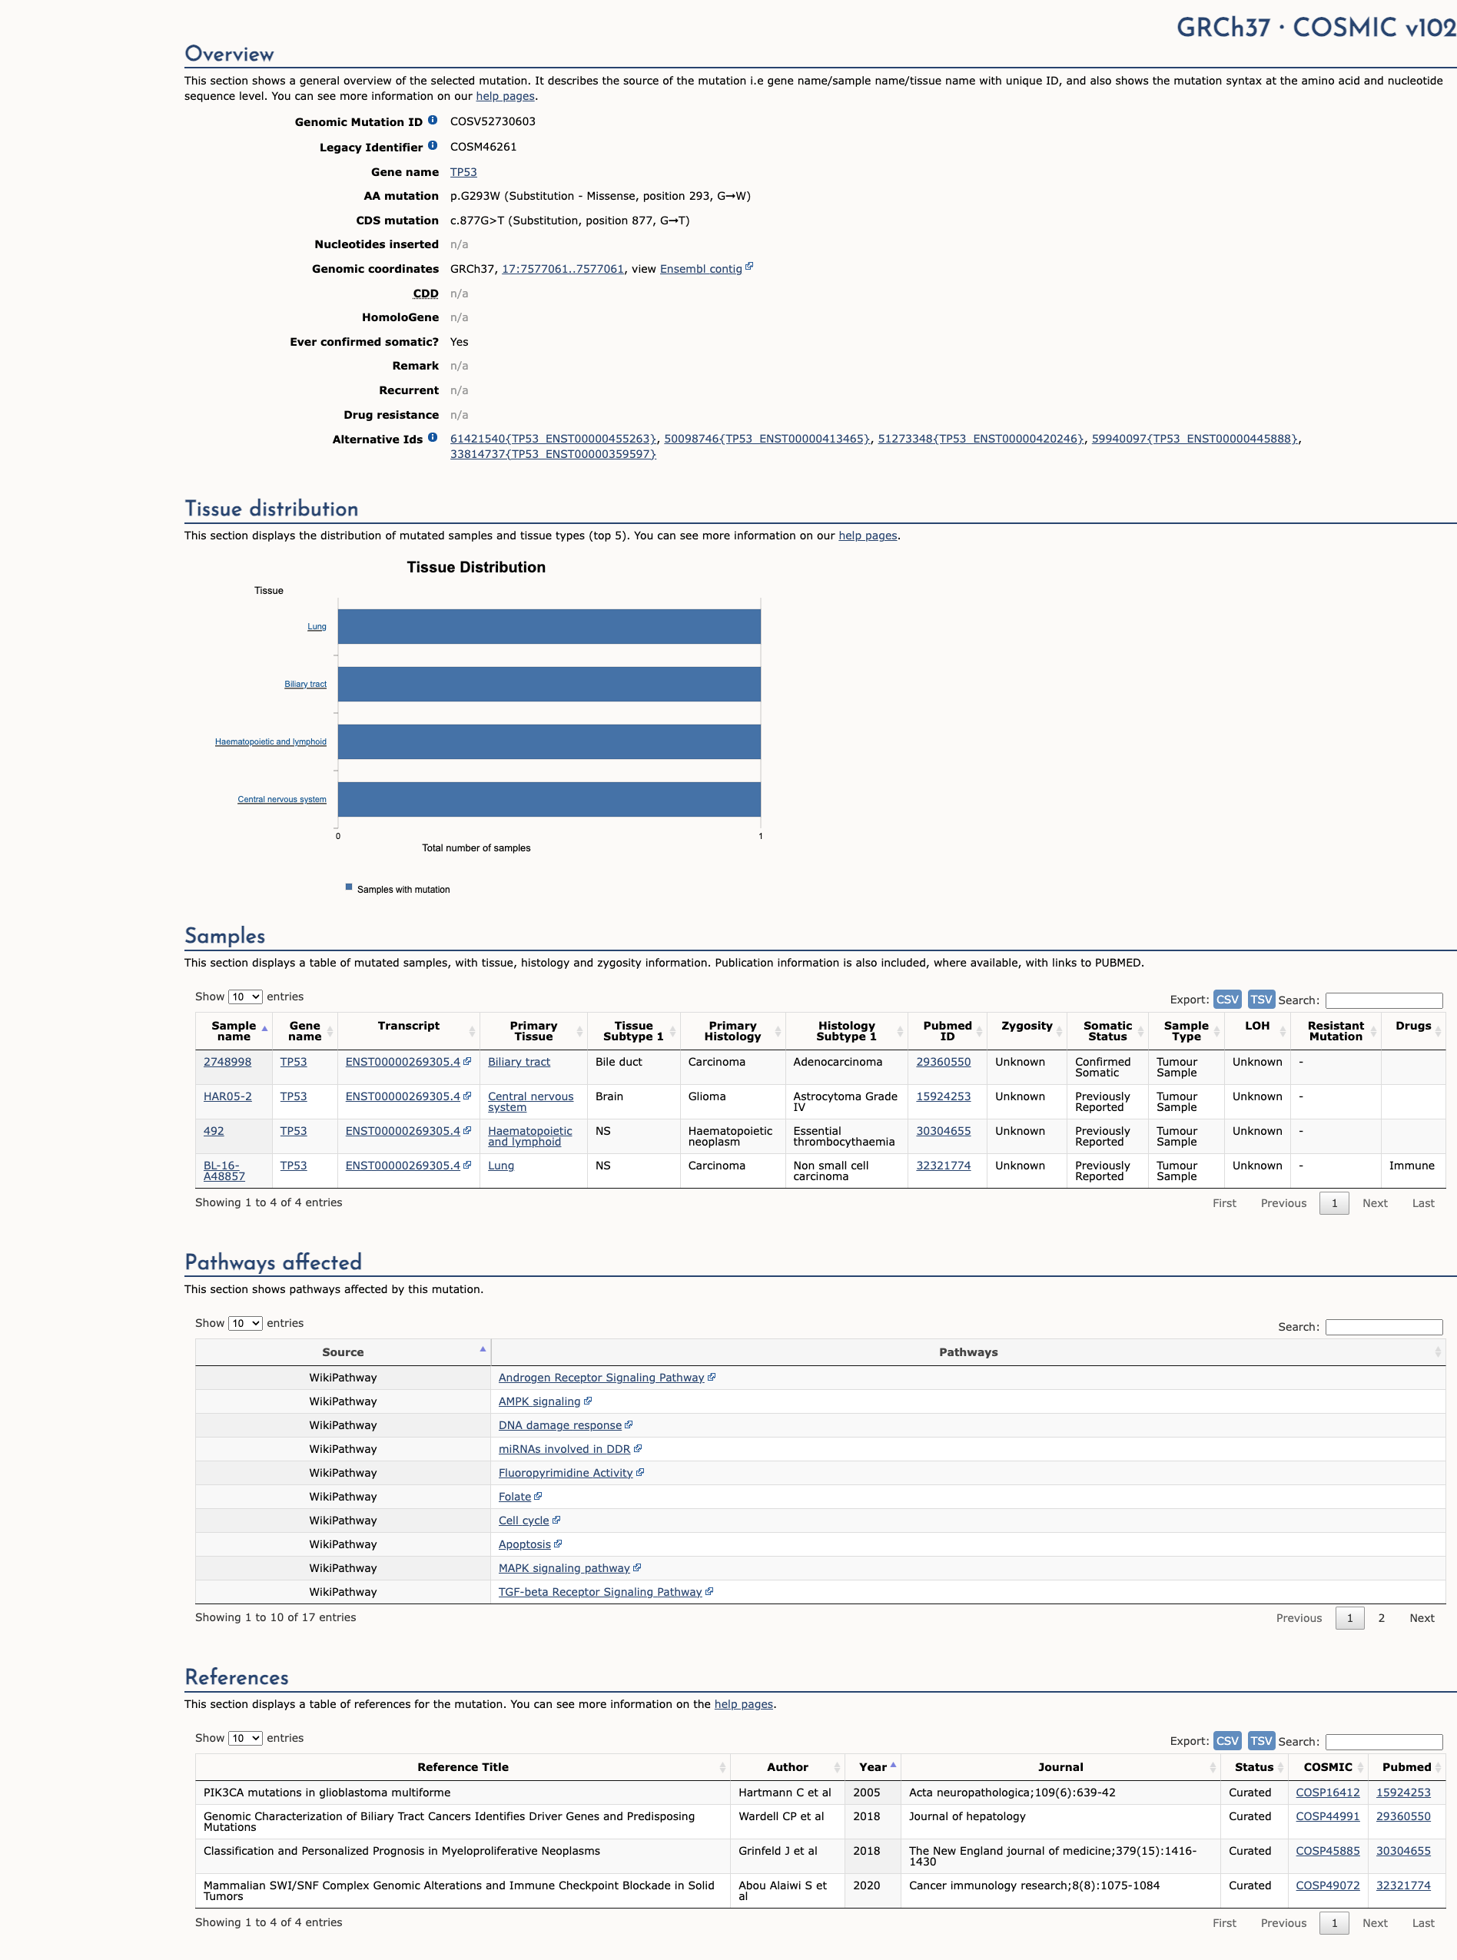Export Samples table as CSV
1457x1960 pixels.
point(1226,1000)
